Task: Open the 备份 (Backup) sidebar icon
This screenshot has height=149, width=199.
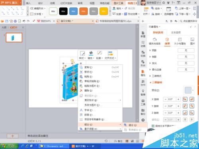Action: pyautogui.click(x=143, y=112)
